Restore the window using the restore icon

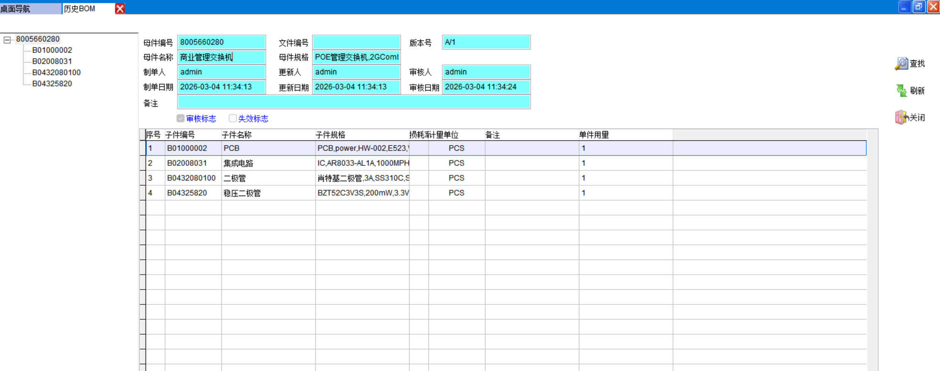pos(918,7)
